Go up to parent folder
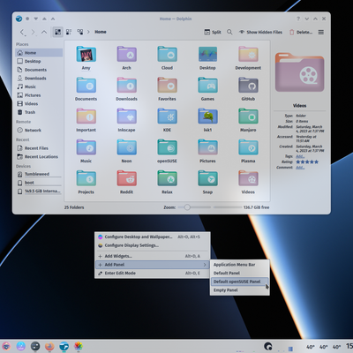This screenshot has height=353, width=353. 44,32
